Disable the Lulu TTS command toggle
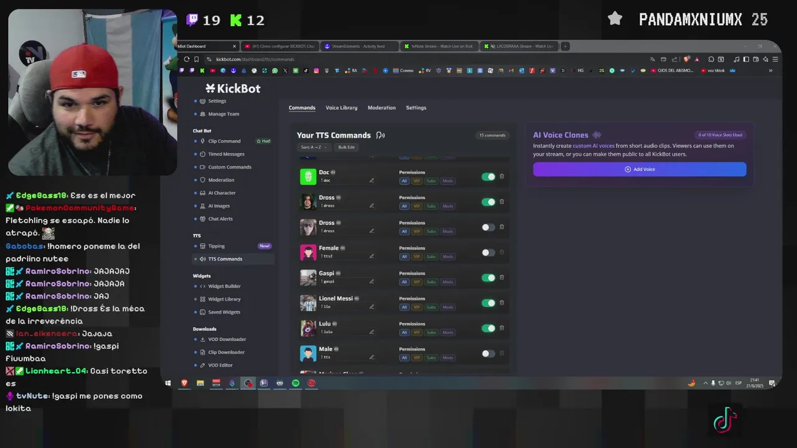797x448 pixels. point(489,328)
